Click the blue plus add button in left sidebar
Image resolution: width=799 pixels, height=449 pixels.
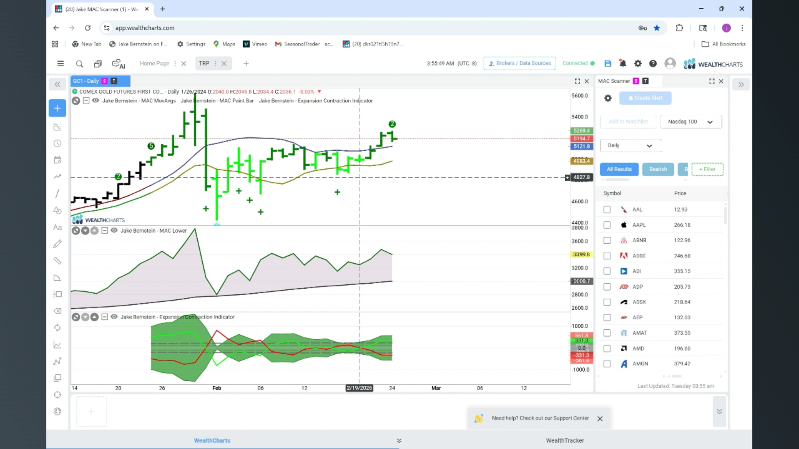coord(57,108)
